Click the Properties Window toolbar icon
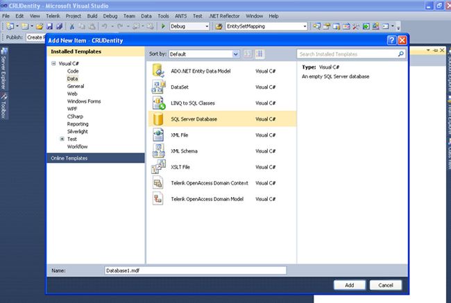The width and height of the screenshot is (451, 303). 327,26
